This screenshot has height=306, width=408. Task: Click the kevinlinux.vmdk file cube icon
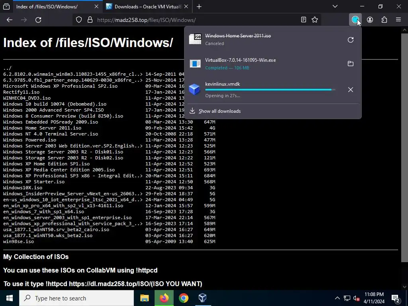click(x=194, y=90)
